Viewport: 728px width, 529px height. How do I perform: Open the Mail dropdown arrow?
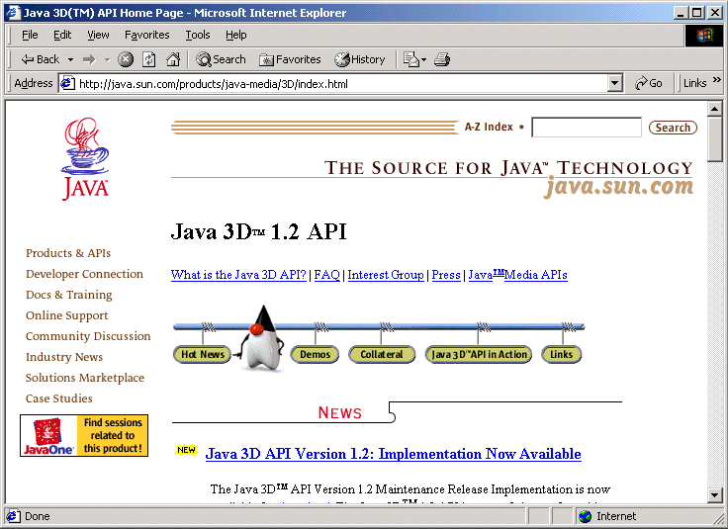tap(423, 60)
